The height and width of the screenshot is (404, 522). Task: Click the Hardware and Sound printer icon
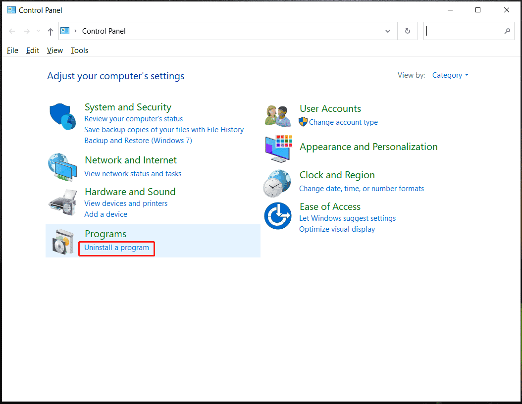(62, 202)
